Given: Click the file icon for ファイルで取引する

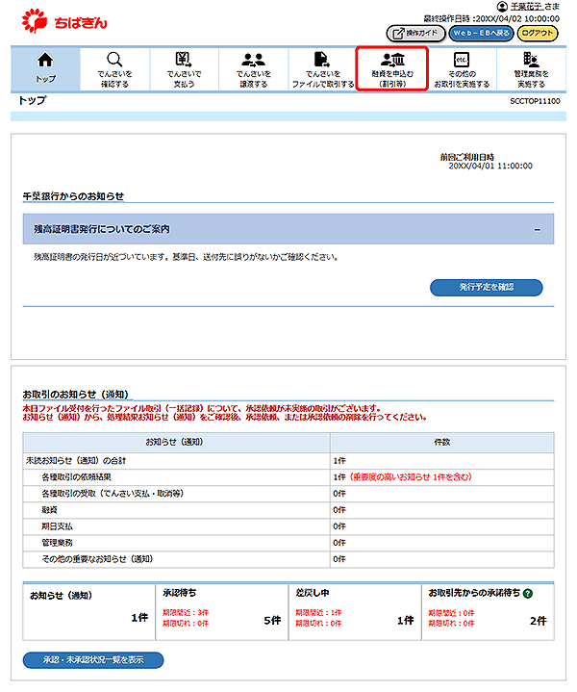Looking at the screenshot, I should pyautogui.click(x=322, y=60).
